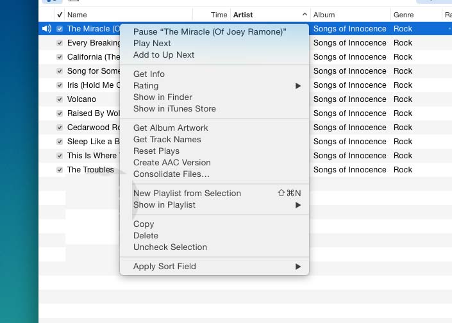The width and height of the screenshot is (452, 323).
Task: Select New Playlist from Selection
Action: pos(187,194)
